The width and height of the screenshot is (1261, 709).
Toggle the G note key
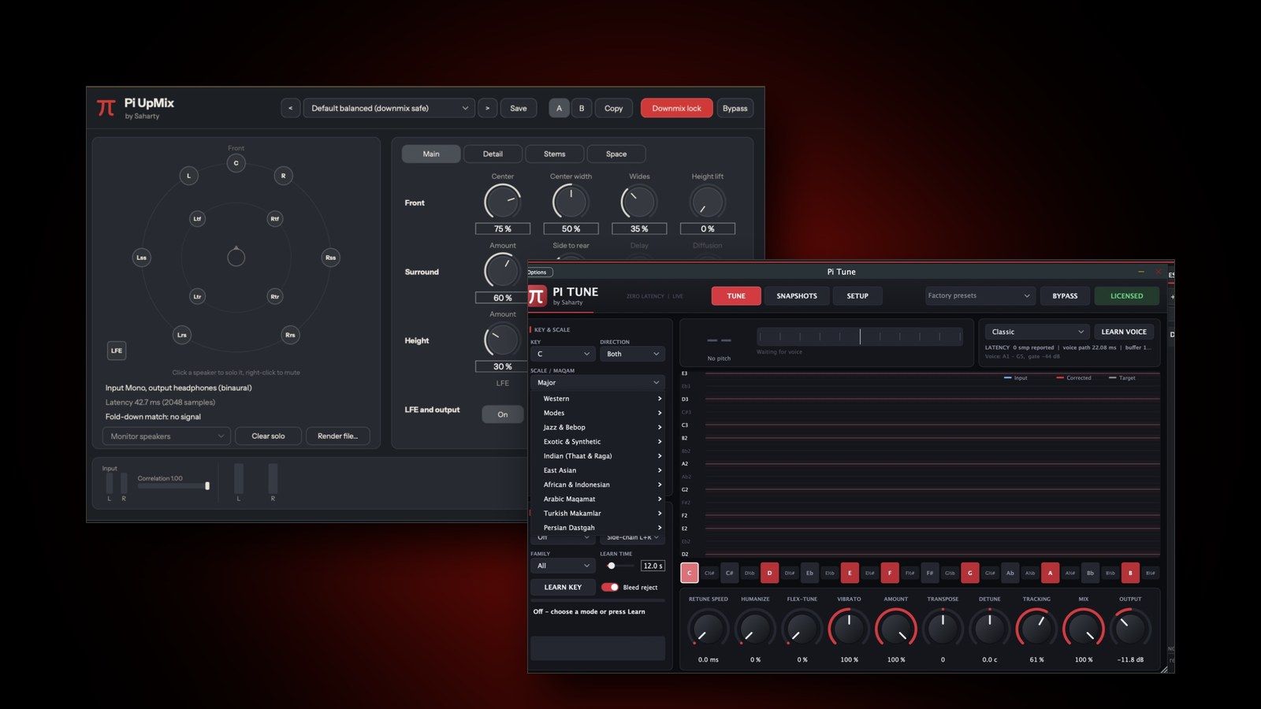[970, 573]
